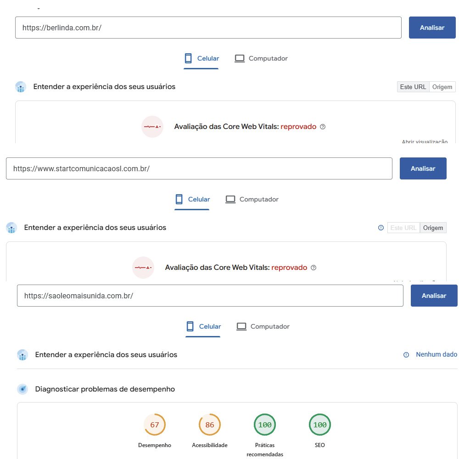This screenshot has width=459, height=459.
Task: Click the info icon beside the 'Este URL' toggle
Action: tap(381, 228)
